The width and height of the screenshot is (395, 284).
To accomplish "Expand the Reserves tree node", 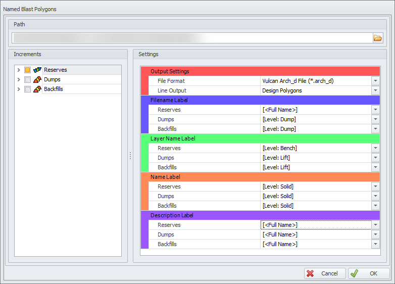I will (x=19, y=70).
